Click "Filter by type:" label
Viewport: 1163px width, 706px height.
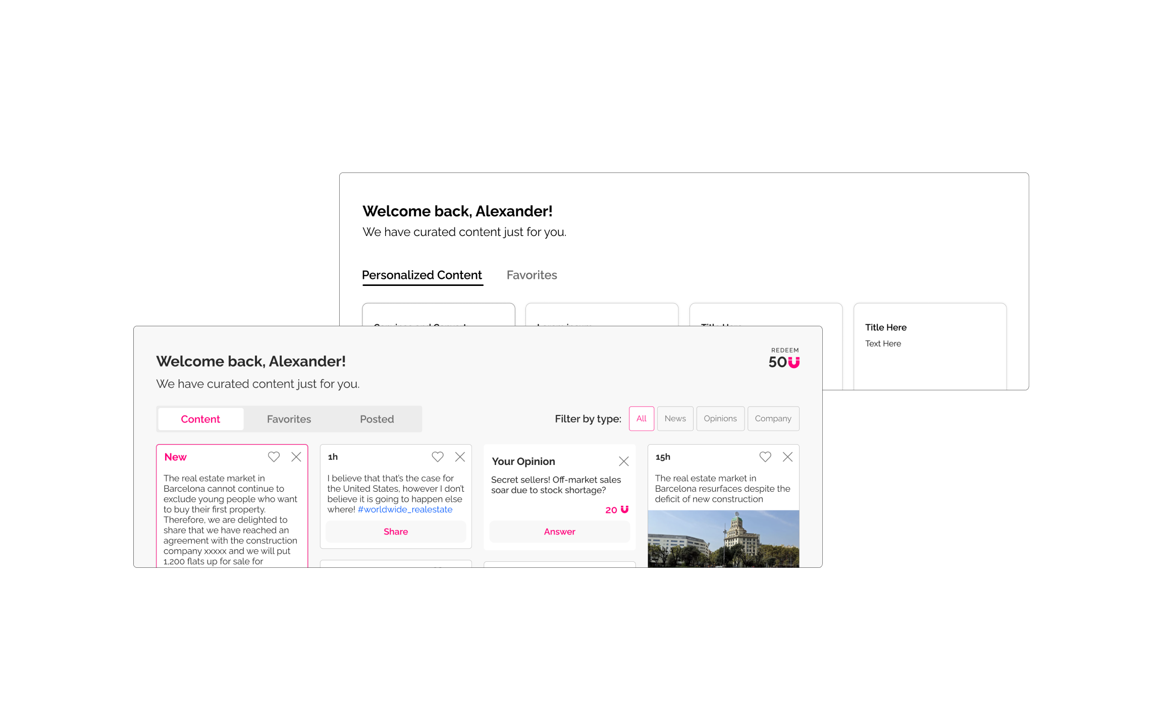click(588, 419)
